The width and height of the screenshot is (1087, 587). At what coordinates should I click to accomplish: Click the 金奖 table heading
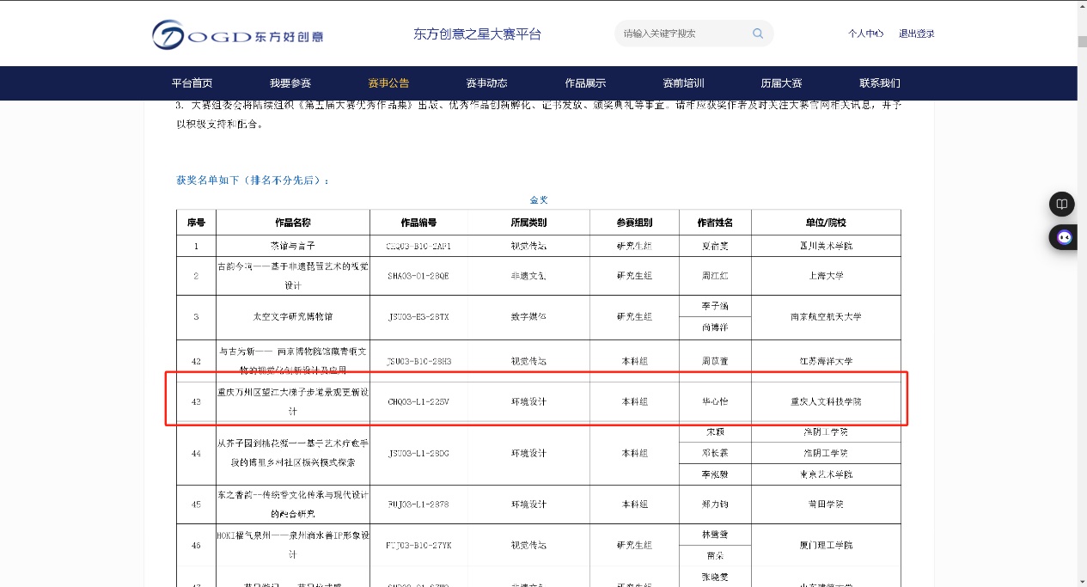(539, 199)
